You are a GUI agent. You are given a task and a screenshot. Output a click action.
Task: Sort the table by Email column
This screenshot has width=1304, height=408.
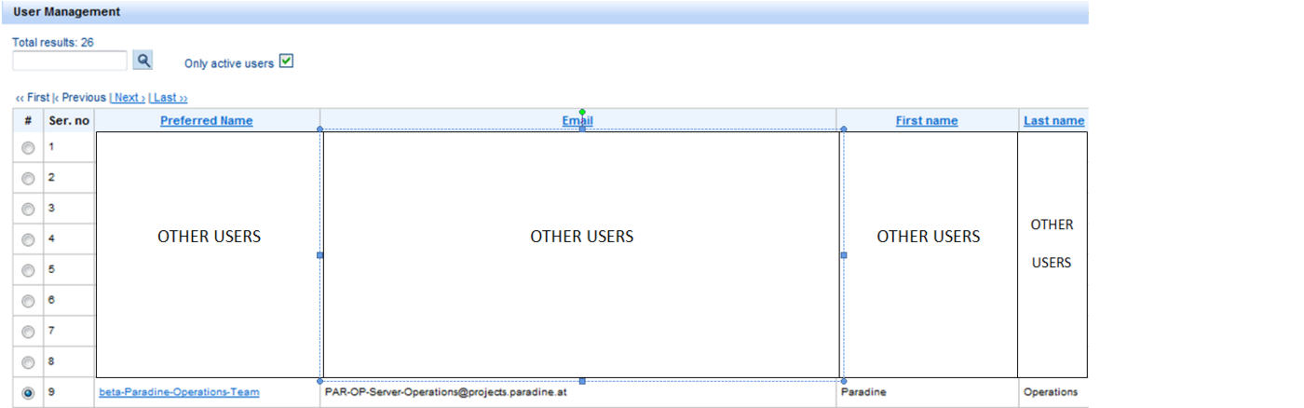pyautogui.click(x=577, y=121)
